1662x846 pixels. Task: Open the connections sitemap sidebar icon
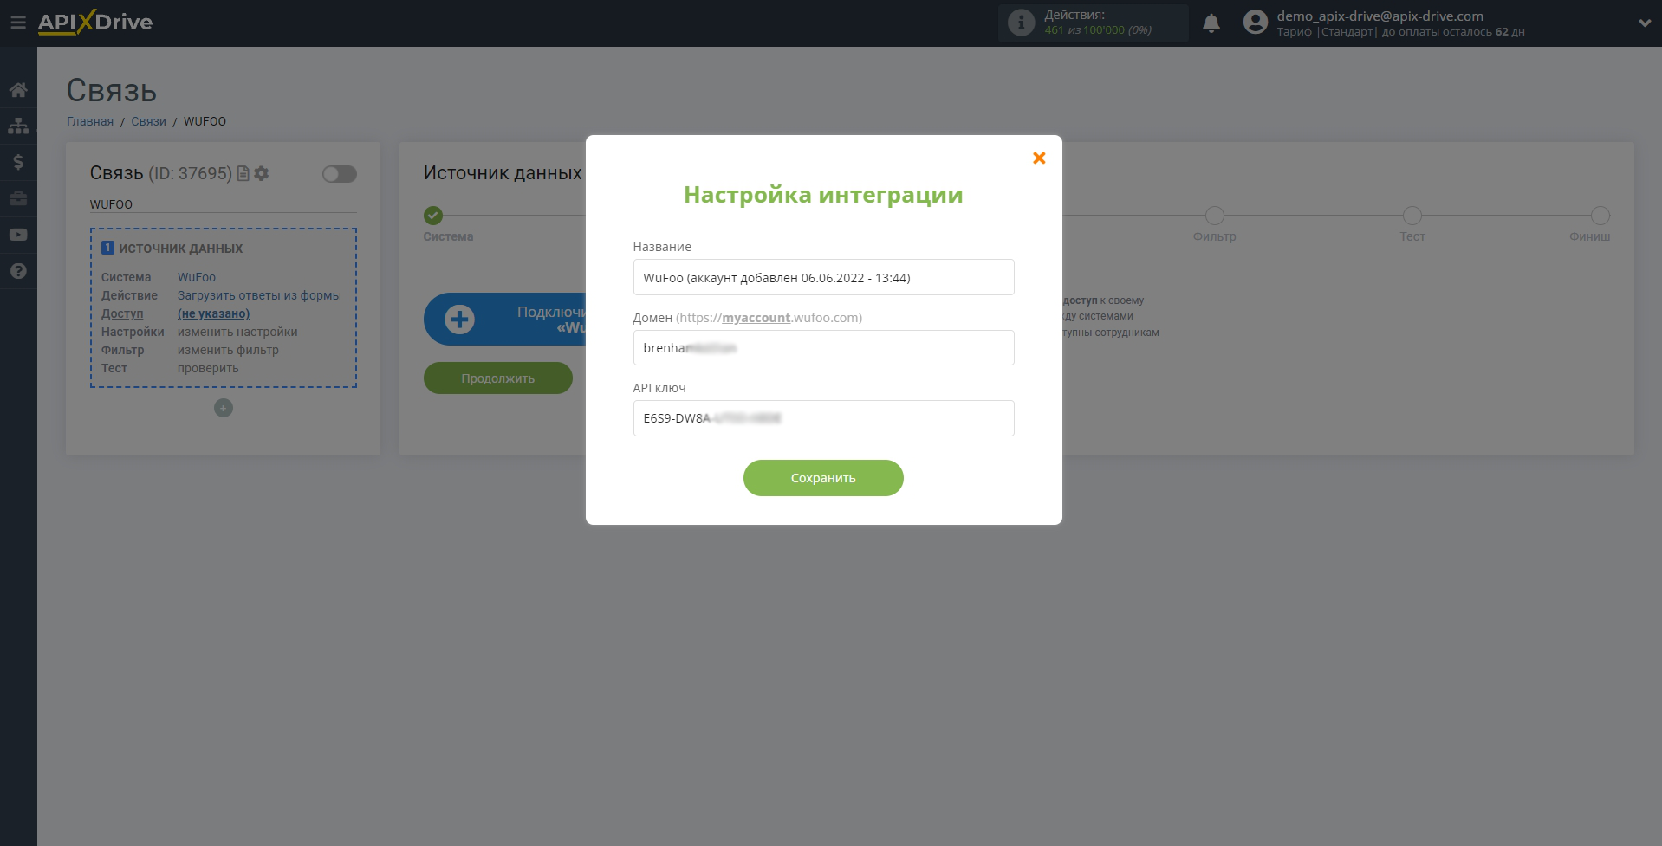pyautogui.click(x=18, y=126)
